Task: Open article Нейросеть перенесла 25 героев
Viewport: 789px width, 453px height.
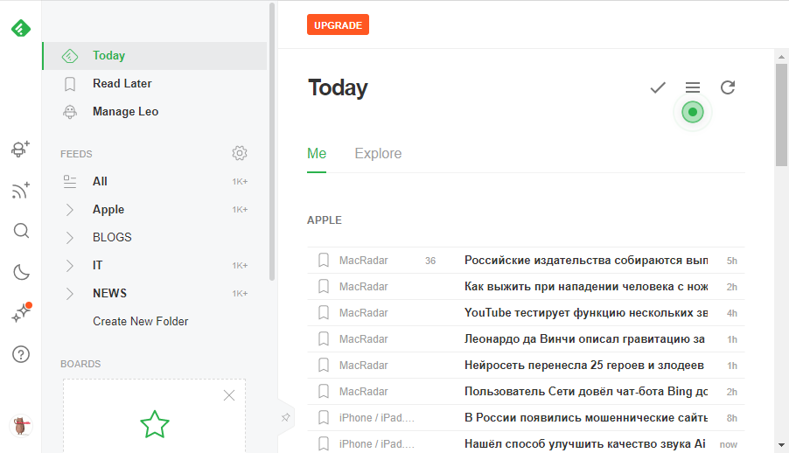Action: click(583, 365)
